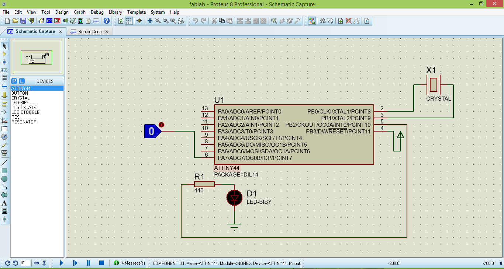Pause the simulation
The width and height of the screenshot is (504, 269).
88,263
